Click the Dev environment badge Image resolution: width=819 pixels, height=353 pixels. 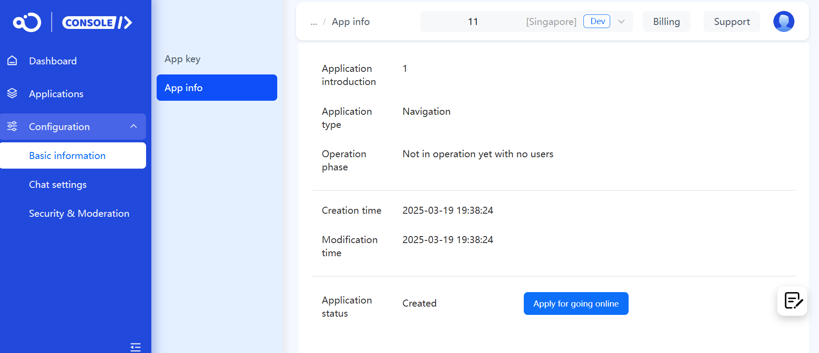(x=597, y=21)
